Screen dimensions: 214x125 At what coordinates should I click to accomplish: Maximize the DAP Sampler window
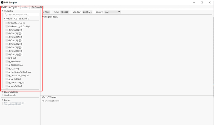(x=202, y=2)
